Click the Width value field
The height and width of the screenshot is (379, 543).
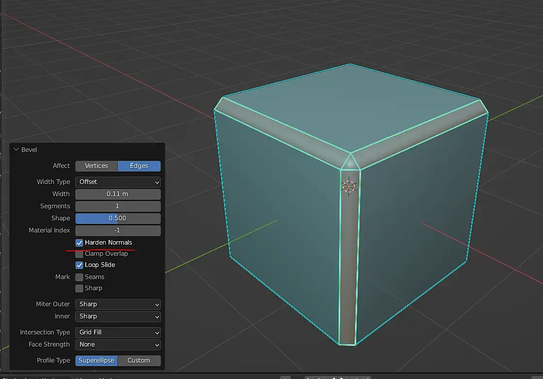pos(118,194)
